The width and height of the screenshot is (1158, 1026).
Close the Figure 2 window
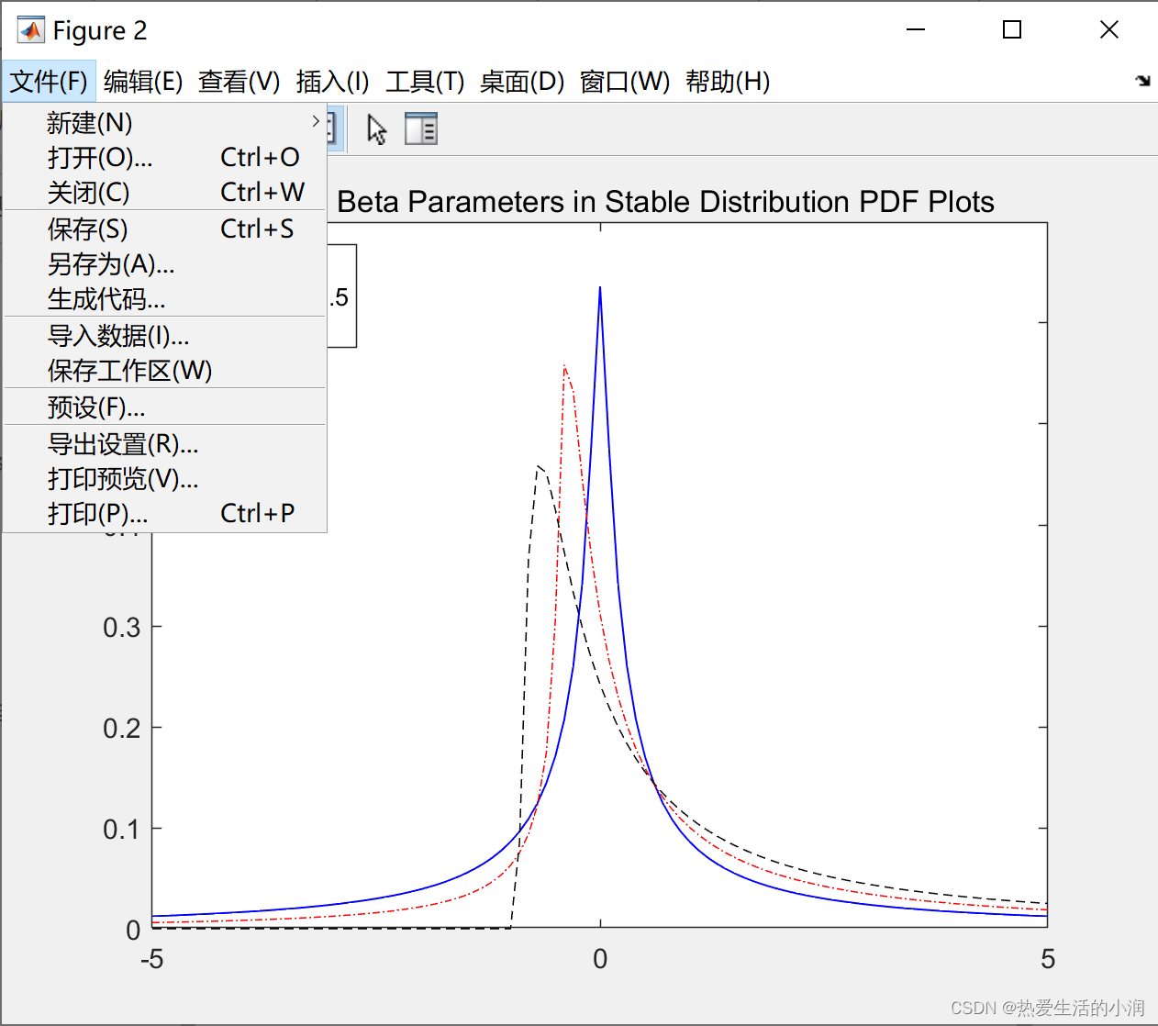1109,30
